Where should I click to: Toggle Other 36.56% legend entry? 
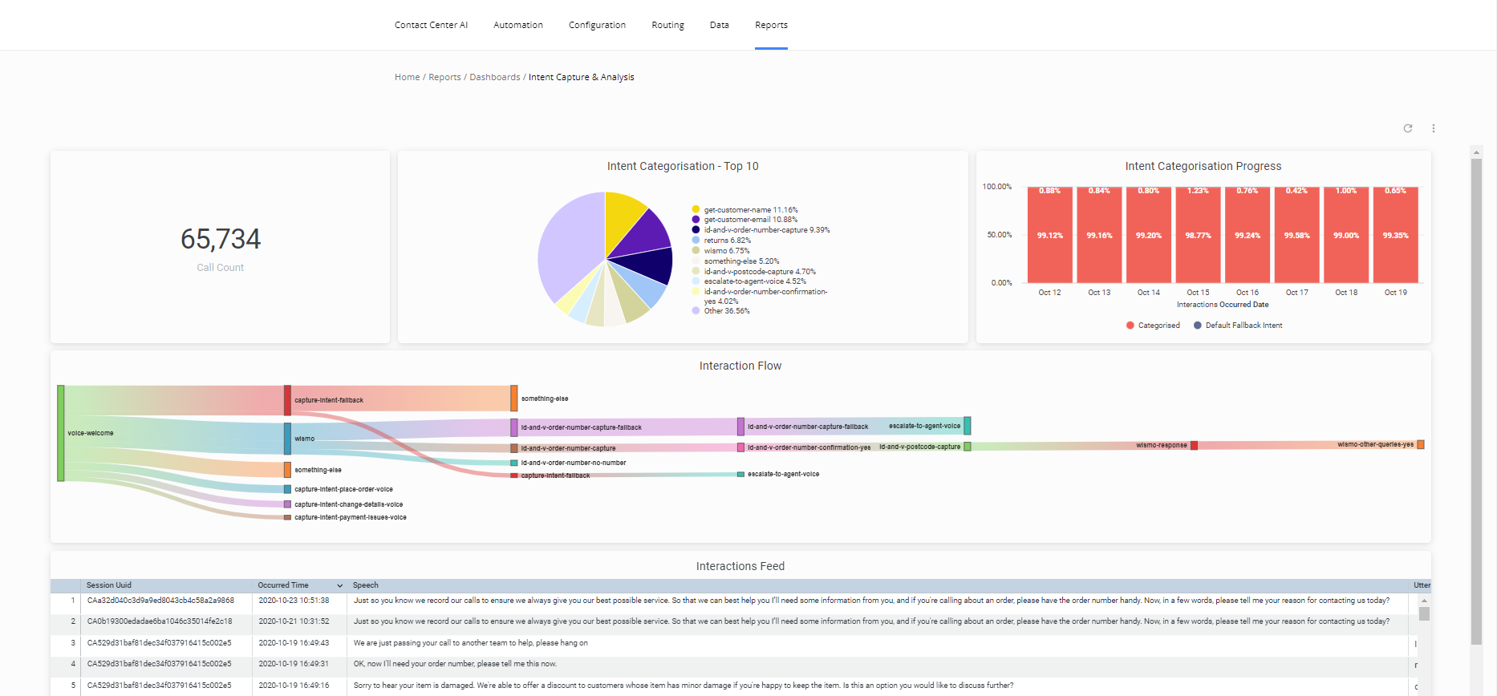tap(720, 310)
